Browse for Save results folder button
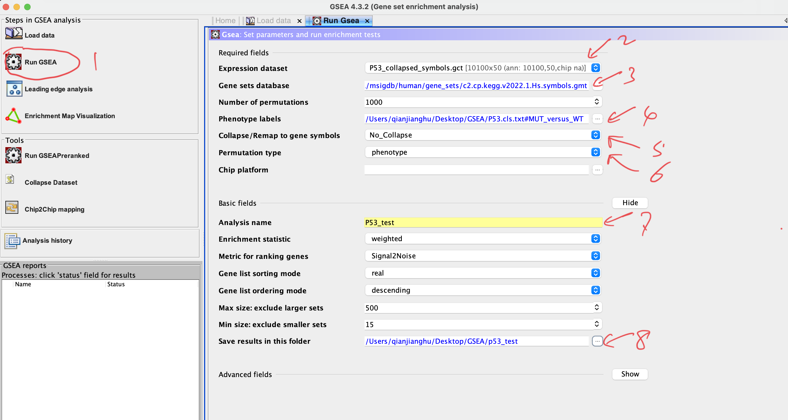This screenshot has height=420, width=788. coord(597,341)
